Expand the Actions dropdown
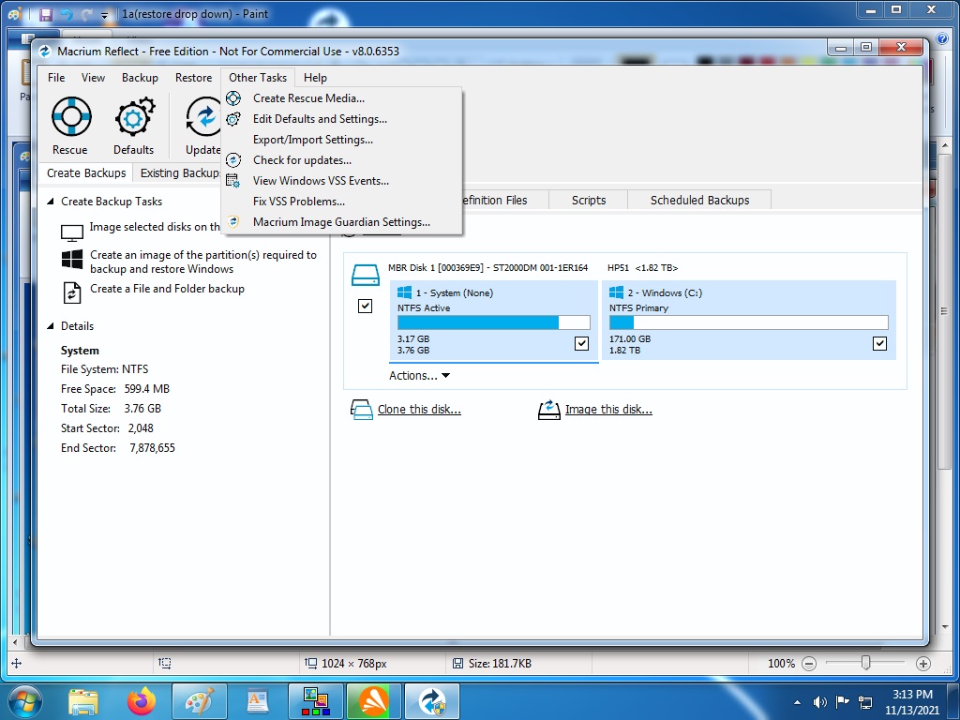960x720 pixels. click(419, 376)
